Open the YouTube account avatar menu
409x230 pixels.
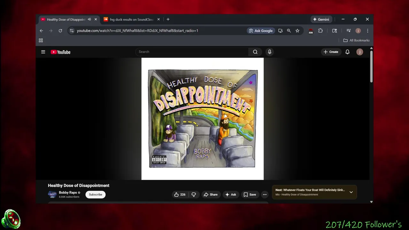coord(359,52)
